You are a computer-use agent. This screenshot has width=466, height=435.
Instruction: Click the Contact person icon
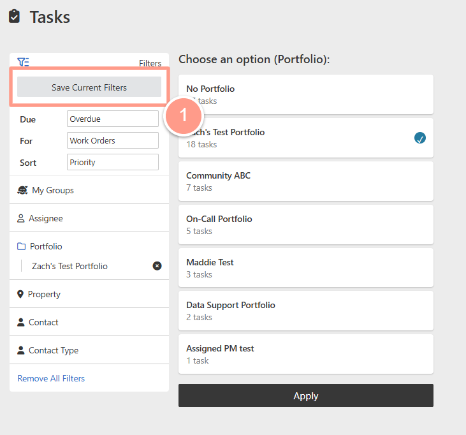tap(21, 322)
